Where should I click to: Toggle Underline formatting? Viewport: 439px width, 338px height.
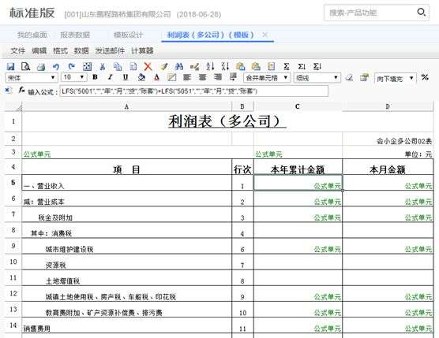[x=126, y=77]
